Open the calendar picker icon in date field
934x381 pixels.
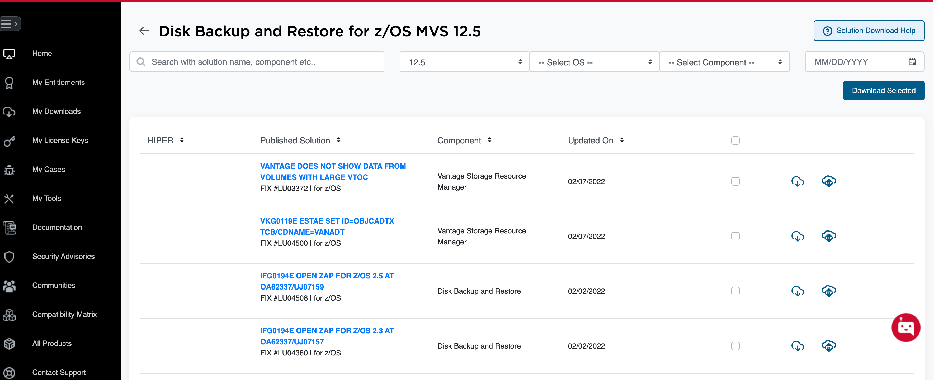point(912,62)
